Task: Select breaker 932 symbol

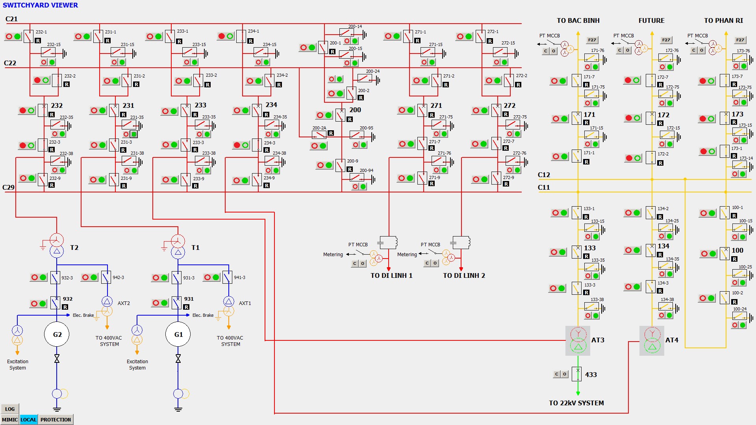Action: pos(56,303)
